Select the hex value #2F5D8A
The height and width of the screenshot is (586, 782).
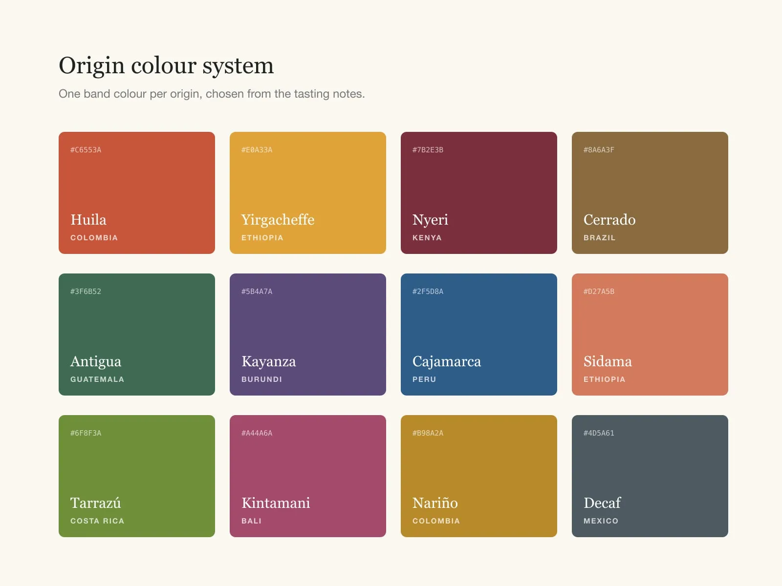tap(428, 292)
